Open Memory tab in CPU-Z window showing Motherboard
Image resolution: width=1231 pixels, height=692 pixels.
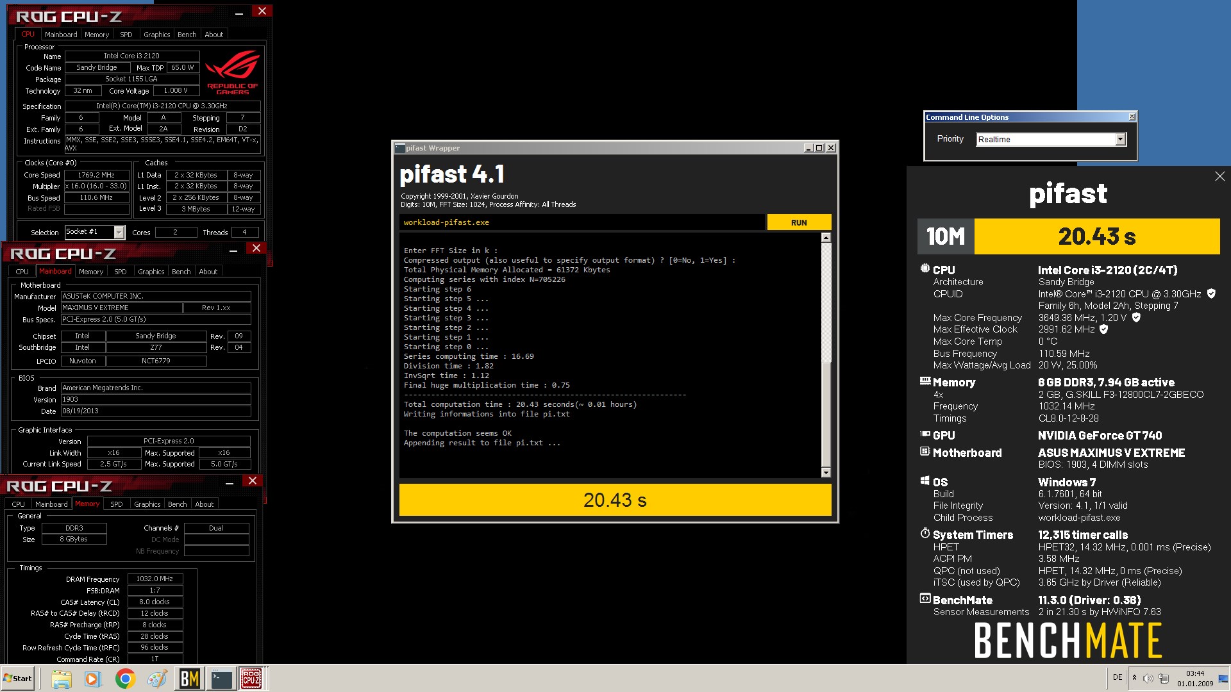click(91, 272)
